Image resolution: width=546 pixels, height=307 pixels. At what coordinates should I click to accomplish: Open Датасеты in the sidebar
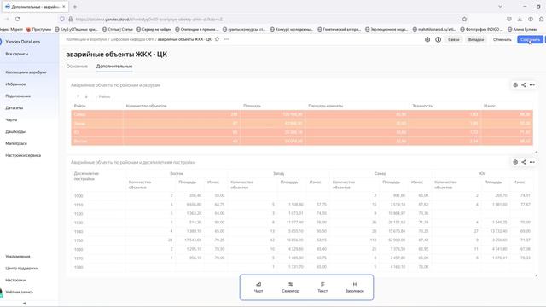pos(15,108)
